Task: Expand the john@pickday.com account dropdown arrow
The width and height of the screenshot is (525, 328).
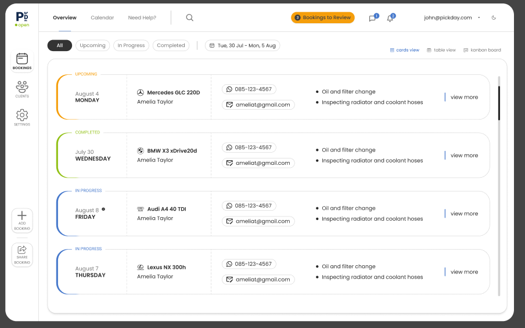Action: tap(479, 18)
